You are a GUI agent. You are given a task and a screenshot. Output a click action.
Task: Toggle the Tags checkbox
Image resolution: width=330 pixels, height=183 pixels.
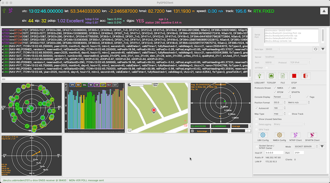307,97
